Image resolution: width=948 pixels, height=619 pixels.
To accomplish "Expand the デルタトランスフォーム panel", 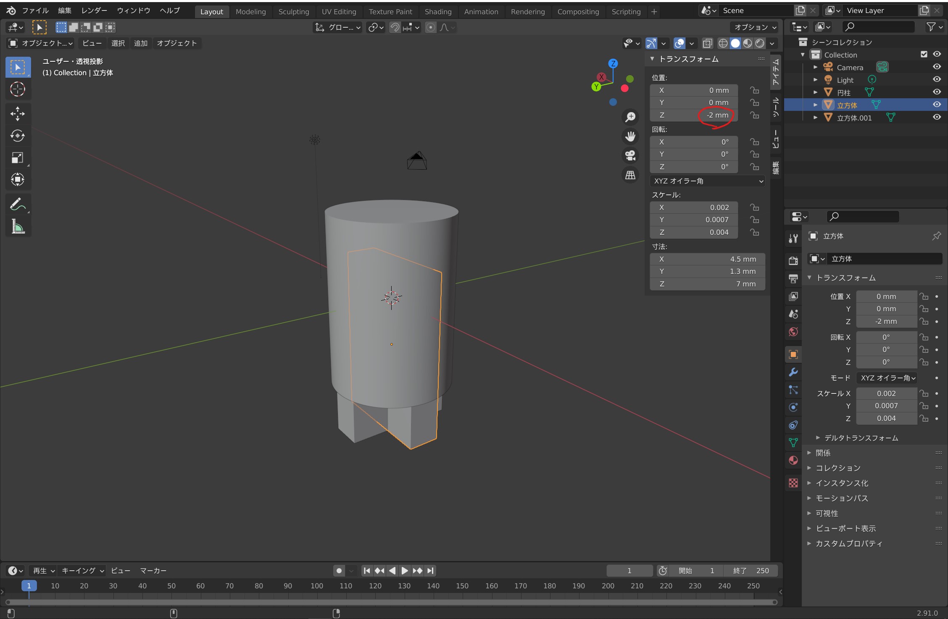I will point(861,438).
